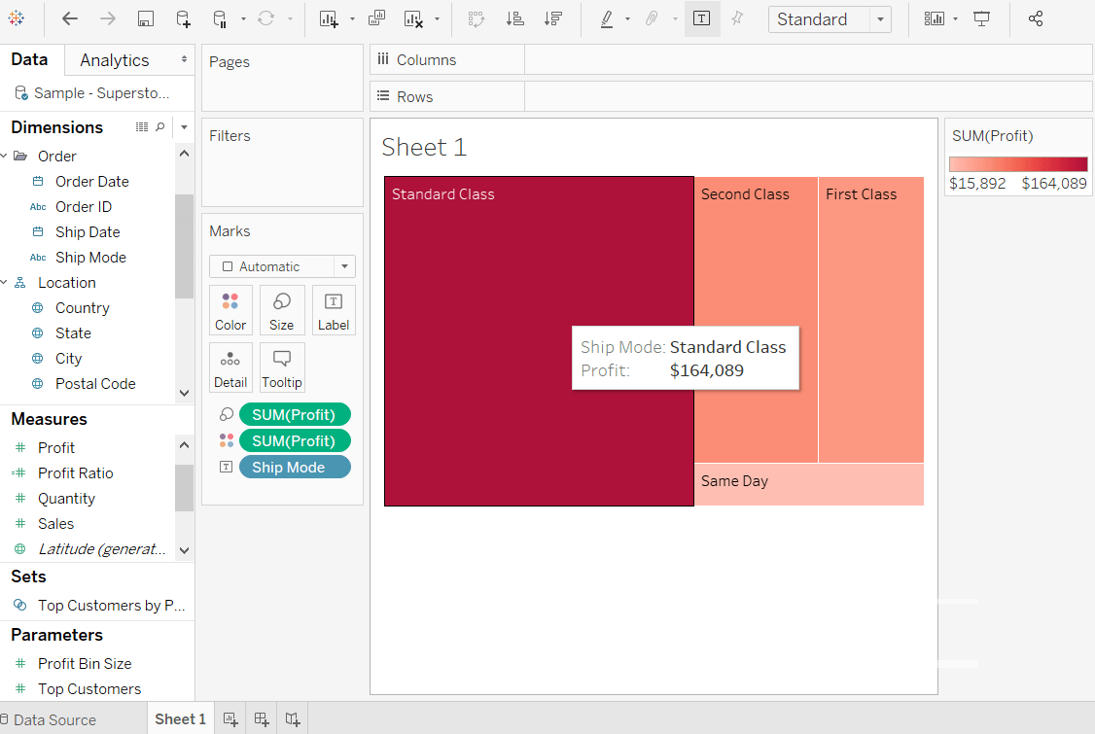The image size is (1095, 734).
Task: Open the Dimensions pane dropdown arrow
Action: coord(184,127)
